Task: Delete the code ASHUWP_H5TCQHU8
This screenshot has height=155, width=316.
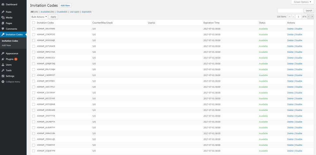Action: click(x=290, y=104)
